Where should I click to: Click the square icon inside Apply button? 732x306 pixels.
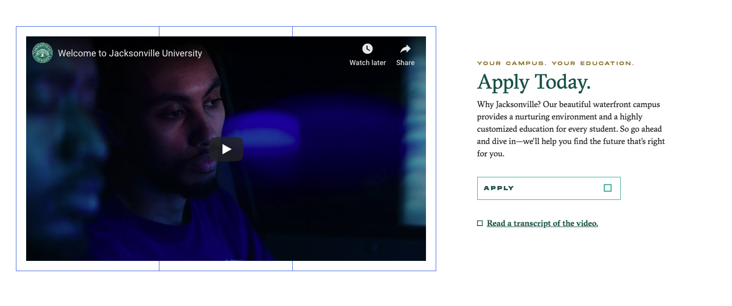click(607, 188)
